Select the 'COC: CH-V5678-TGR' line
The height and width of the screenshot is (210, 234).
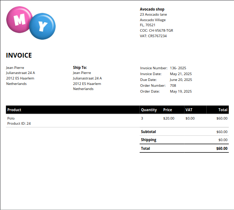pos(156,31)
